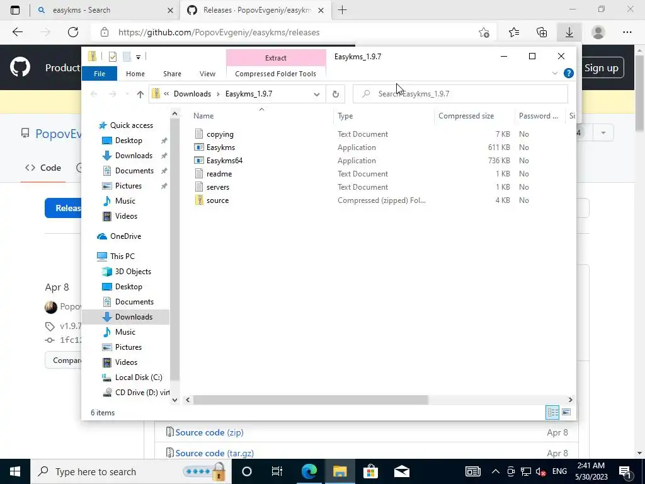Open a new browser tab
645x484 pixels.
[342, 10]
